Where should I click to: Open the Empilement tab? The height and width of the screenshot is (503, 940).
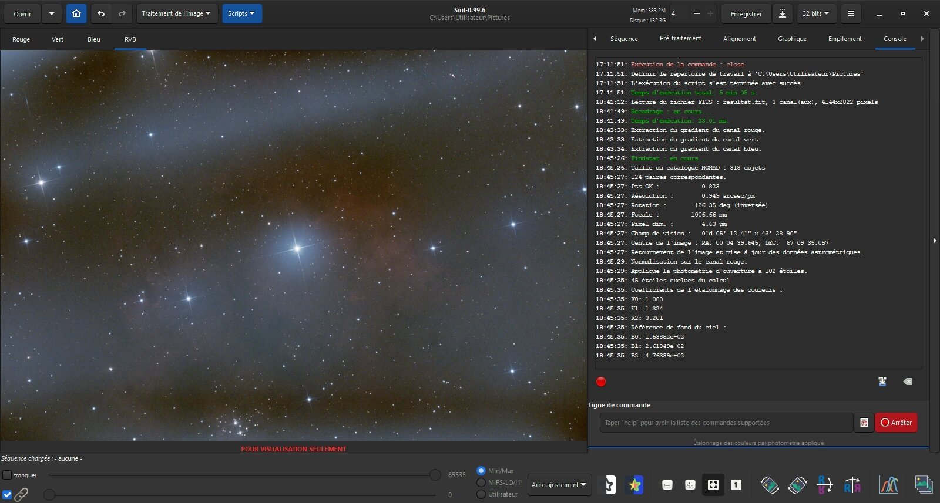pos(845,39)
